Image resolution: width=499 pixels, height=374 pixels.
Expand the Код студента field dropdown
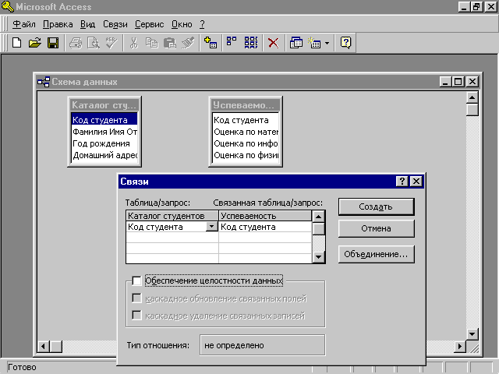[x=211, y=227]
